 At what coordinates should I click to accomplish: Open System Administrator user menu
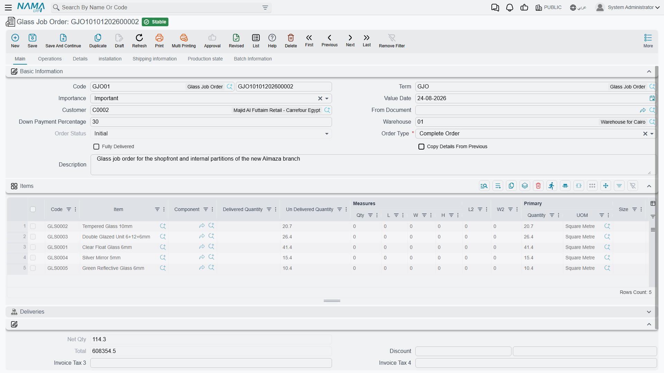[628, 8]
